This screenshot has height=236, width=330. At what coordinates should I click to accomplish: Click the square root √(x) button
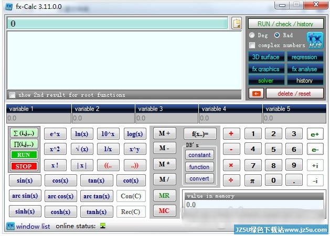click(x=82, y=149)
